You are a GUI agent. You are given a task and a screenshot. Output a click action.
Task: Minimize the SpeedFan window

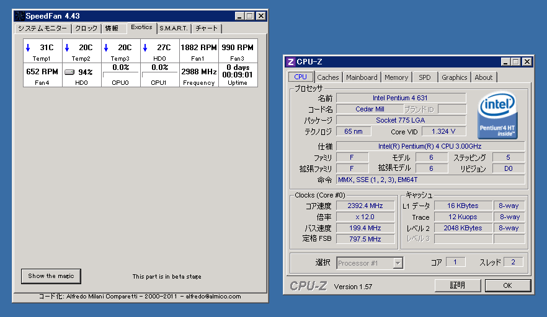tap(239, 16)
